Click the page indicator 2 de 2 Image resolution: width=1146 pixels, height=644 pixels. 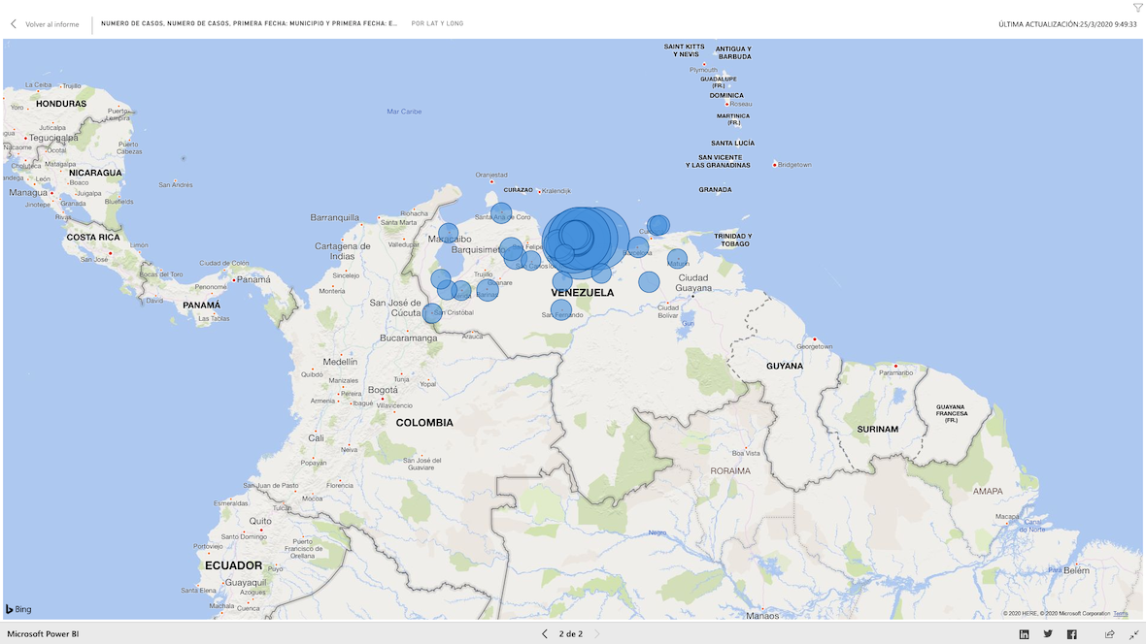(571, 634)
